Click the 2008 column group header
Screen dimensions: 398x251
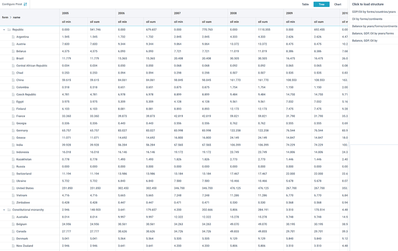click(x=256, y=13)
